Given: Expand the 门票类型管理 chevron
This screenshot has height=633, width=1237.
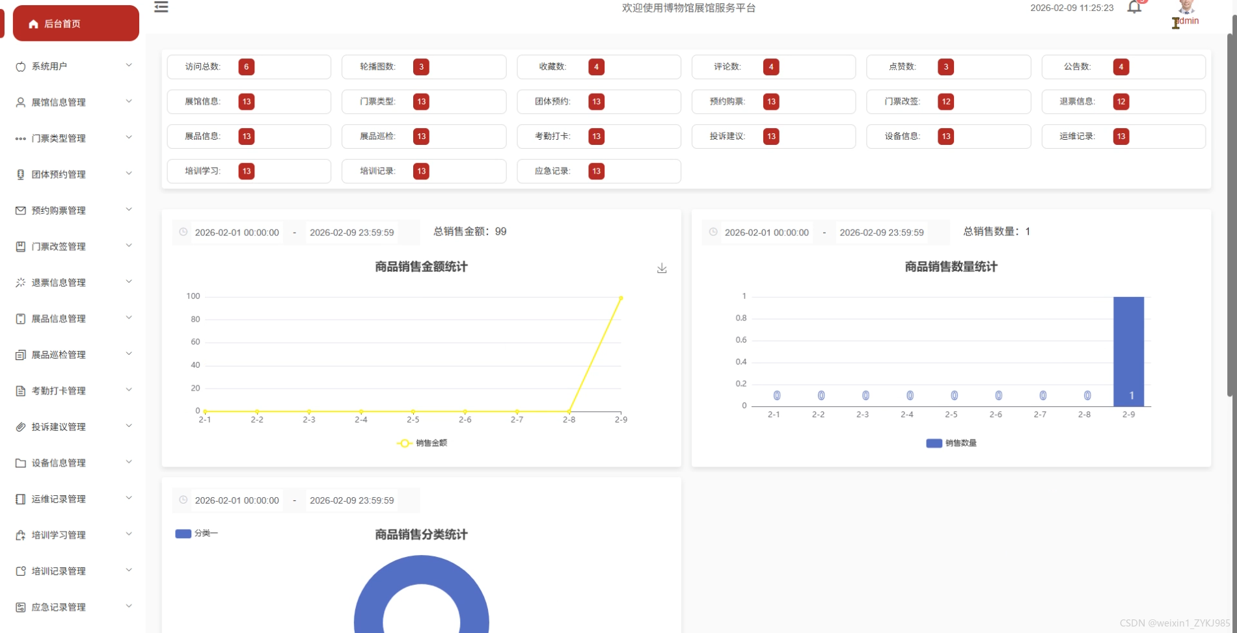Looking at the screenshot, I should tap(129, 137).
